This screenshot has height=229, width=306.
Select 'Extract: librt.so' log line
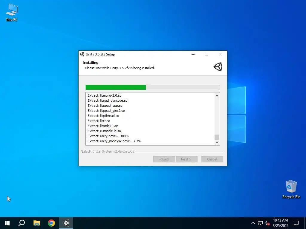99,121
